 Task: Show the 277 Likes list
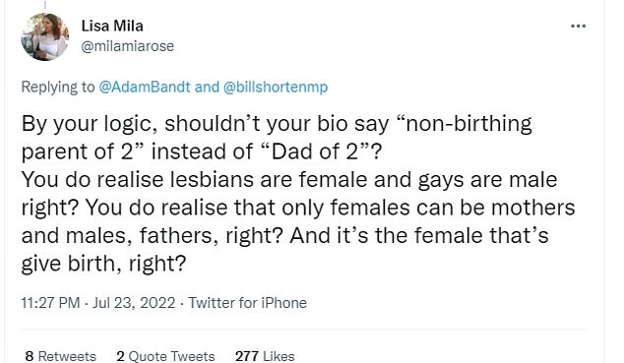pyautogui.click(x=265, y=356)
